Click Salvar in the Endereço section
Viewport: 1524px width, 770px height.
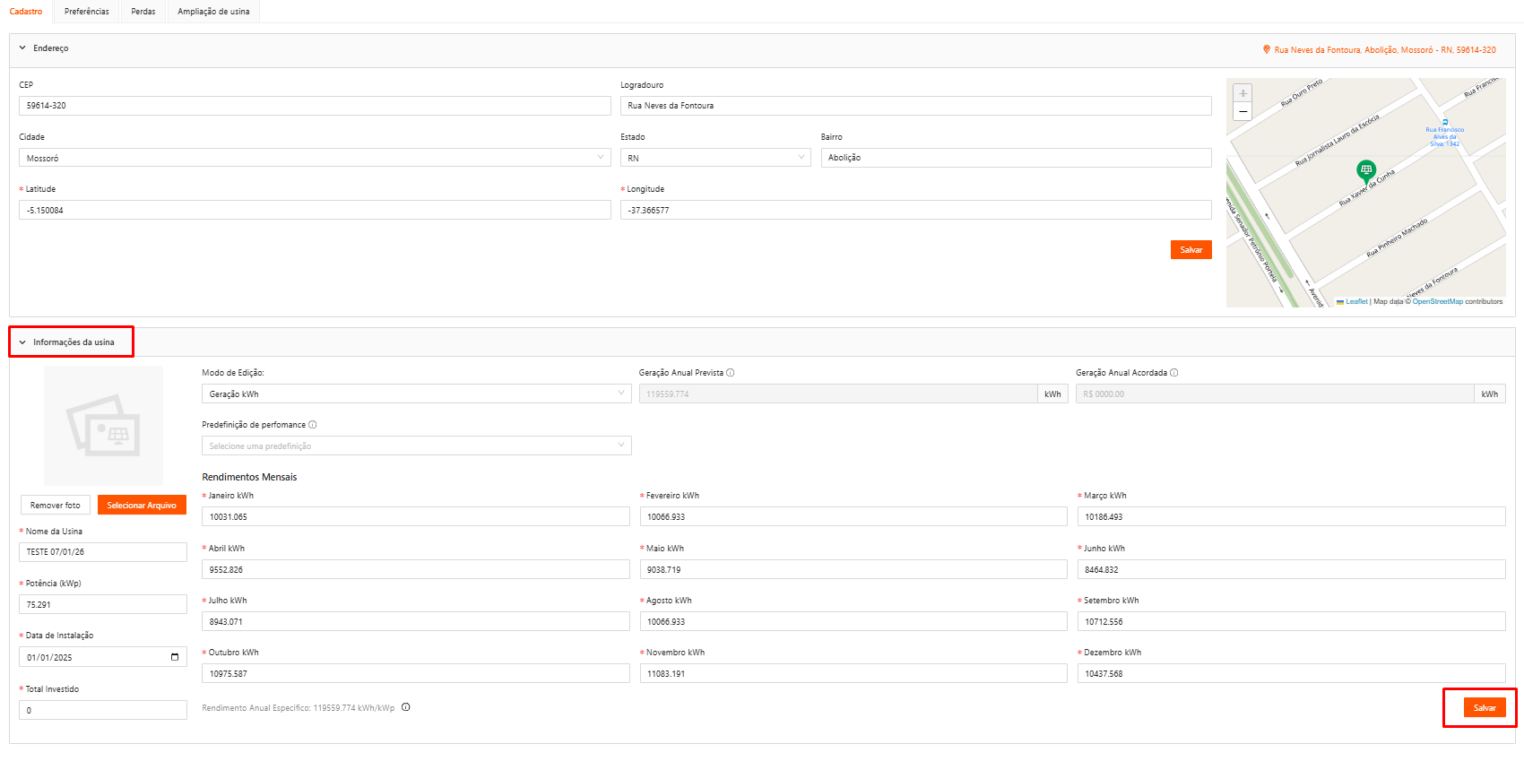click(x=1191, y=250)
